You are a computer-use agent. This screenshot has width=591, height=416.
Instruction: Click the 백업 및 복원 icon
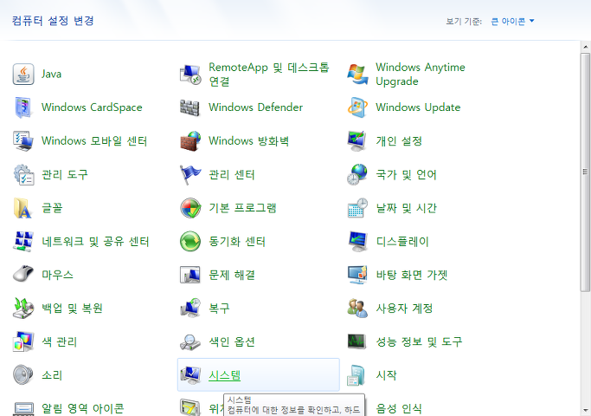(x=23, y=309)
